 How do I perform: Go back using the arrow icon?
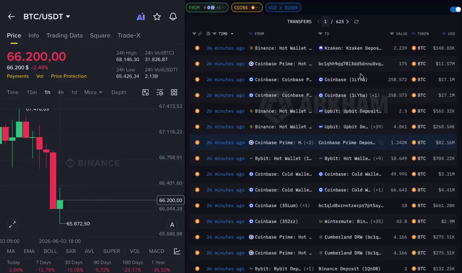(x=11, y=17)
